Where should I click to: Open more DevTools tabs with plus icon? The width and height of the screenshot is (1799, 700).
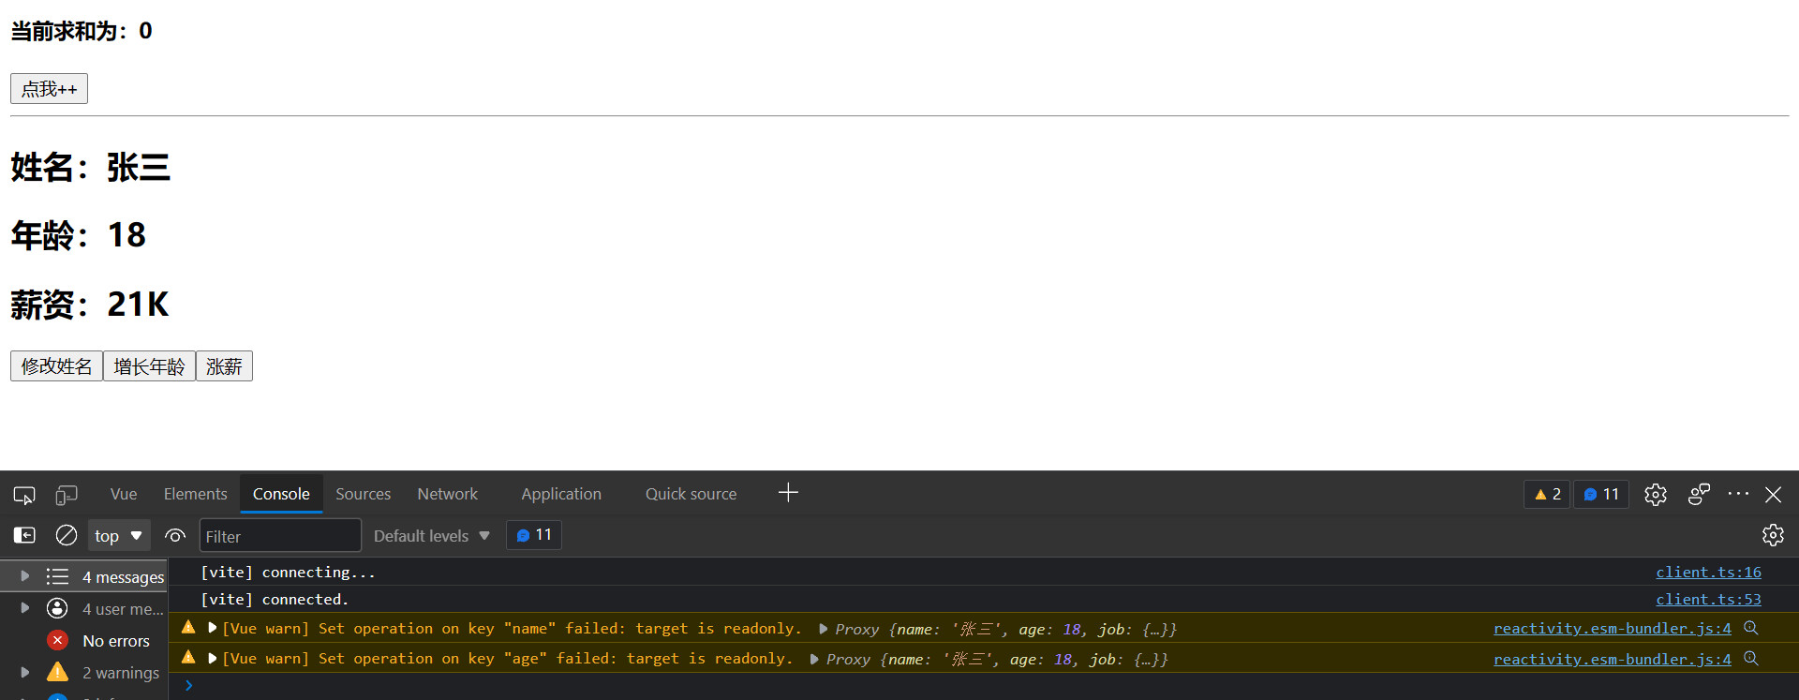click(788, 493)
